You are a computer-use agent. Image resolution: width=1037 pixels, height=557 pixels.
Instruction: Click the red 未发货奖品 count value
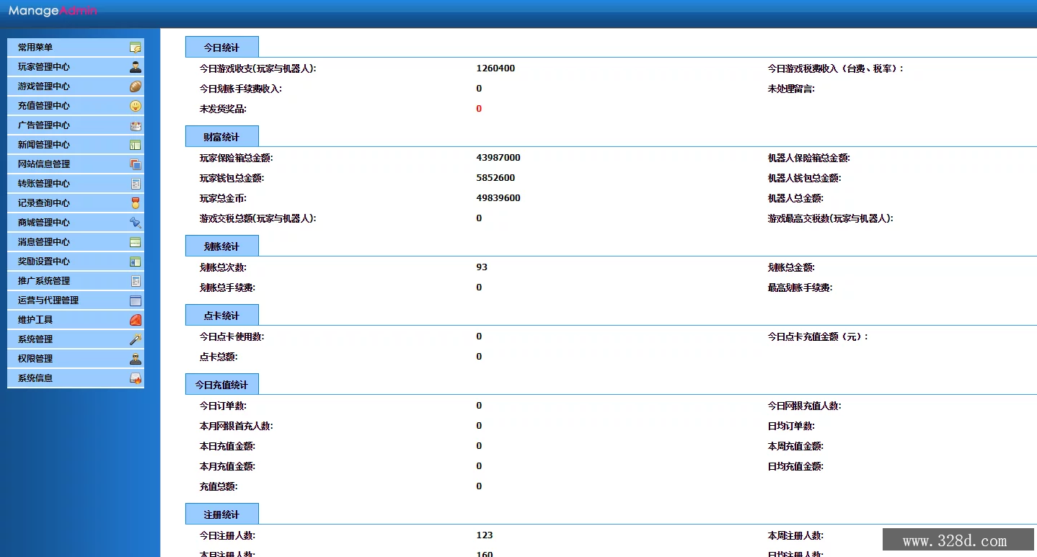[479, 109]
